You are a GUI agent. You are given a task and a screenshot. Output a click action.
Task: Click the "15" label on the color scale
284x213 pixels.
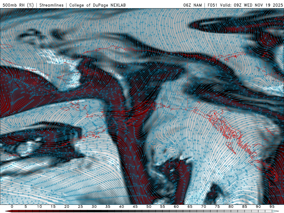(53, 207)
